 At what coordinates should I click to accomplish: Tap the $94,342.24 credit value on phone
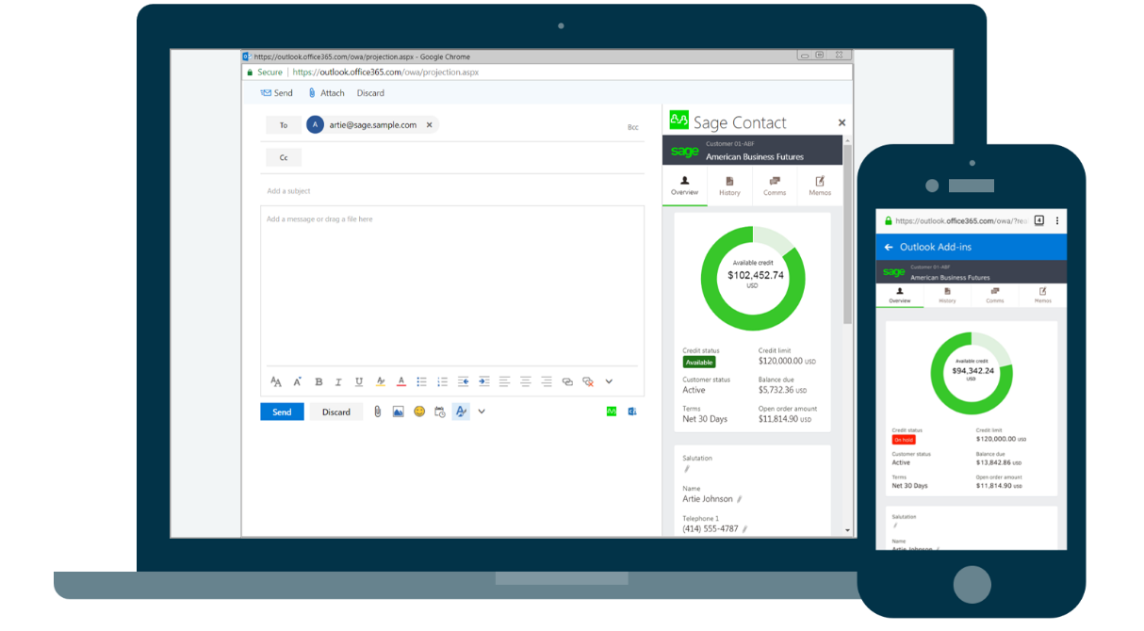click(972, 371)
